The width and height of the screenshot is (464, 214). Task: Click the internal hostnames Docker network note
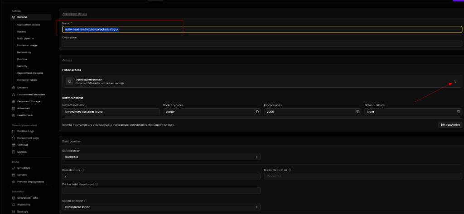click(119, 125)
